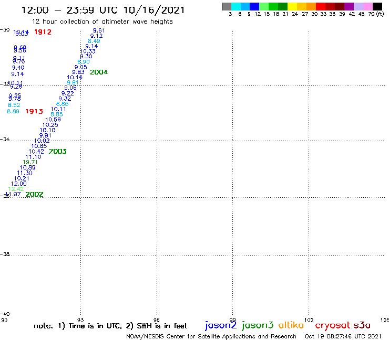The image size is (389, 341).
Task: Click the wave height value '10.85'
Action: 39,146
